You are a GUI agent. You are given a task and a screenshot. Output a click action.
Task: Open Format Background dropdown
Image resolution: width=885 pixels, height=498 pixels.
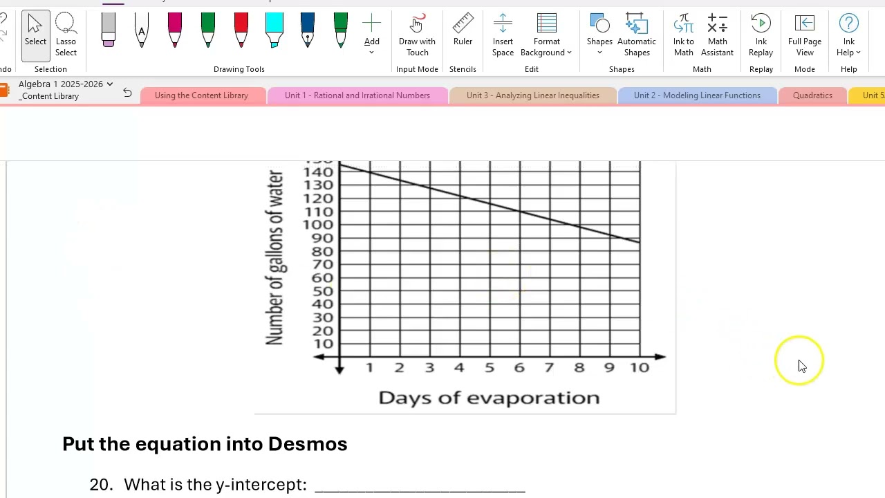click(546, 36)
